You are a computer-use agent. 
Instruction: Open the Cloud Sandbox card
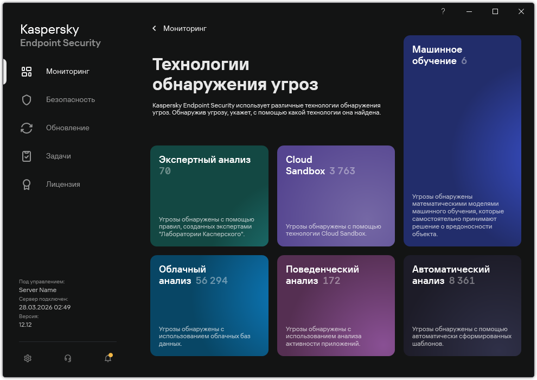click(x=336, y=196)
